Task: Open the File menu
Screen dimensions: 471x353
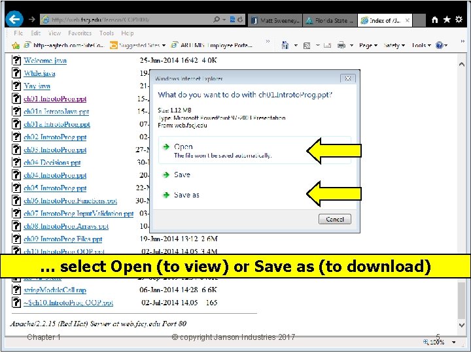Action: (x=18, y=33)
